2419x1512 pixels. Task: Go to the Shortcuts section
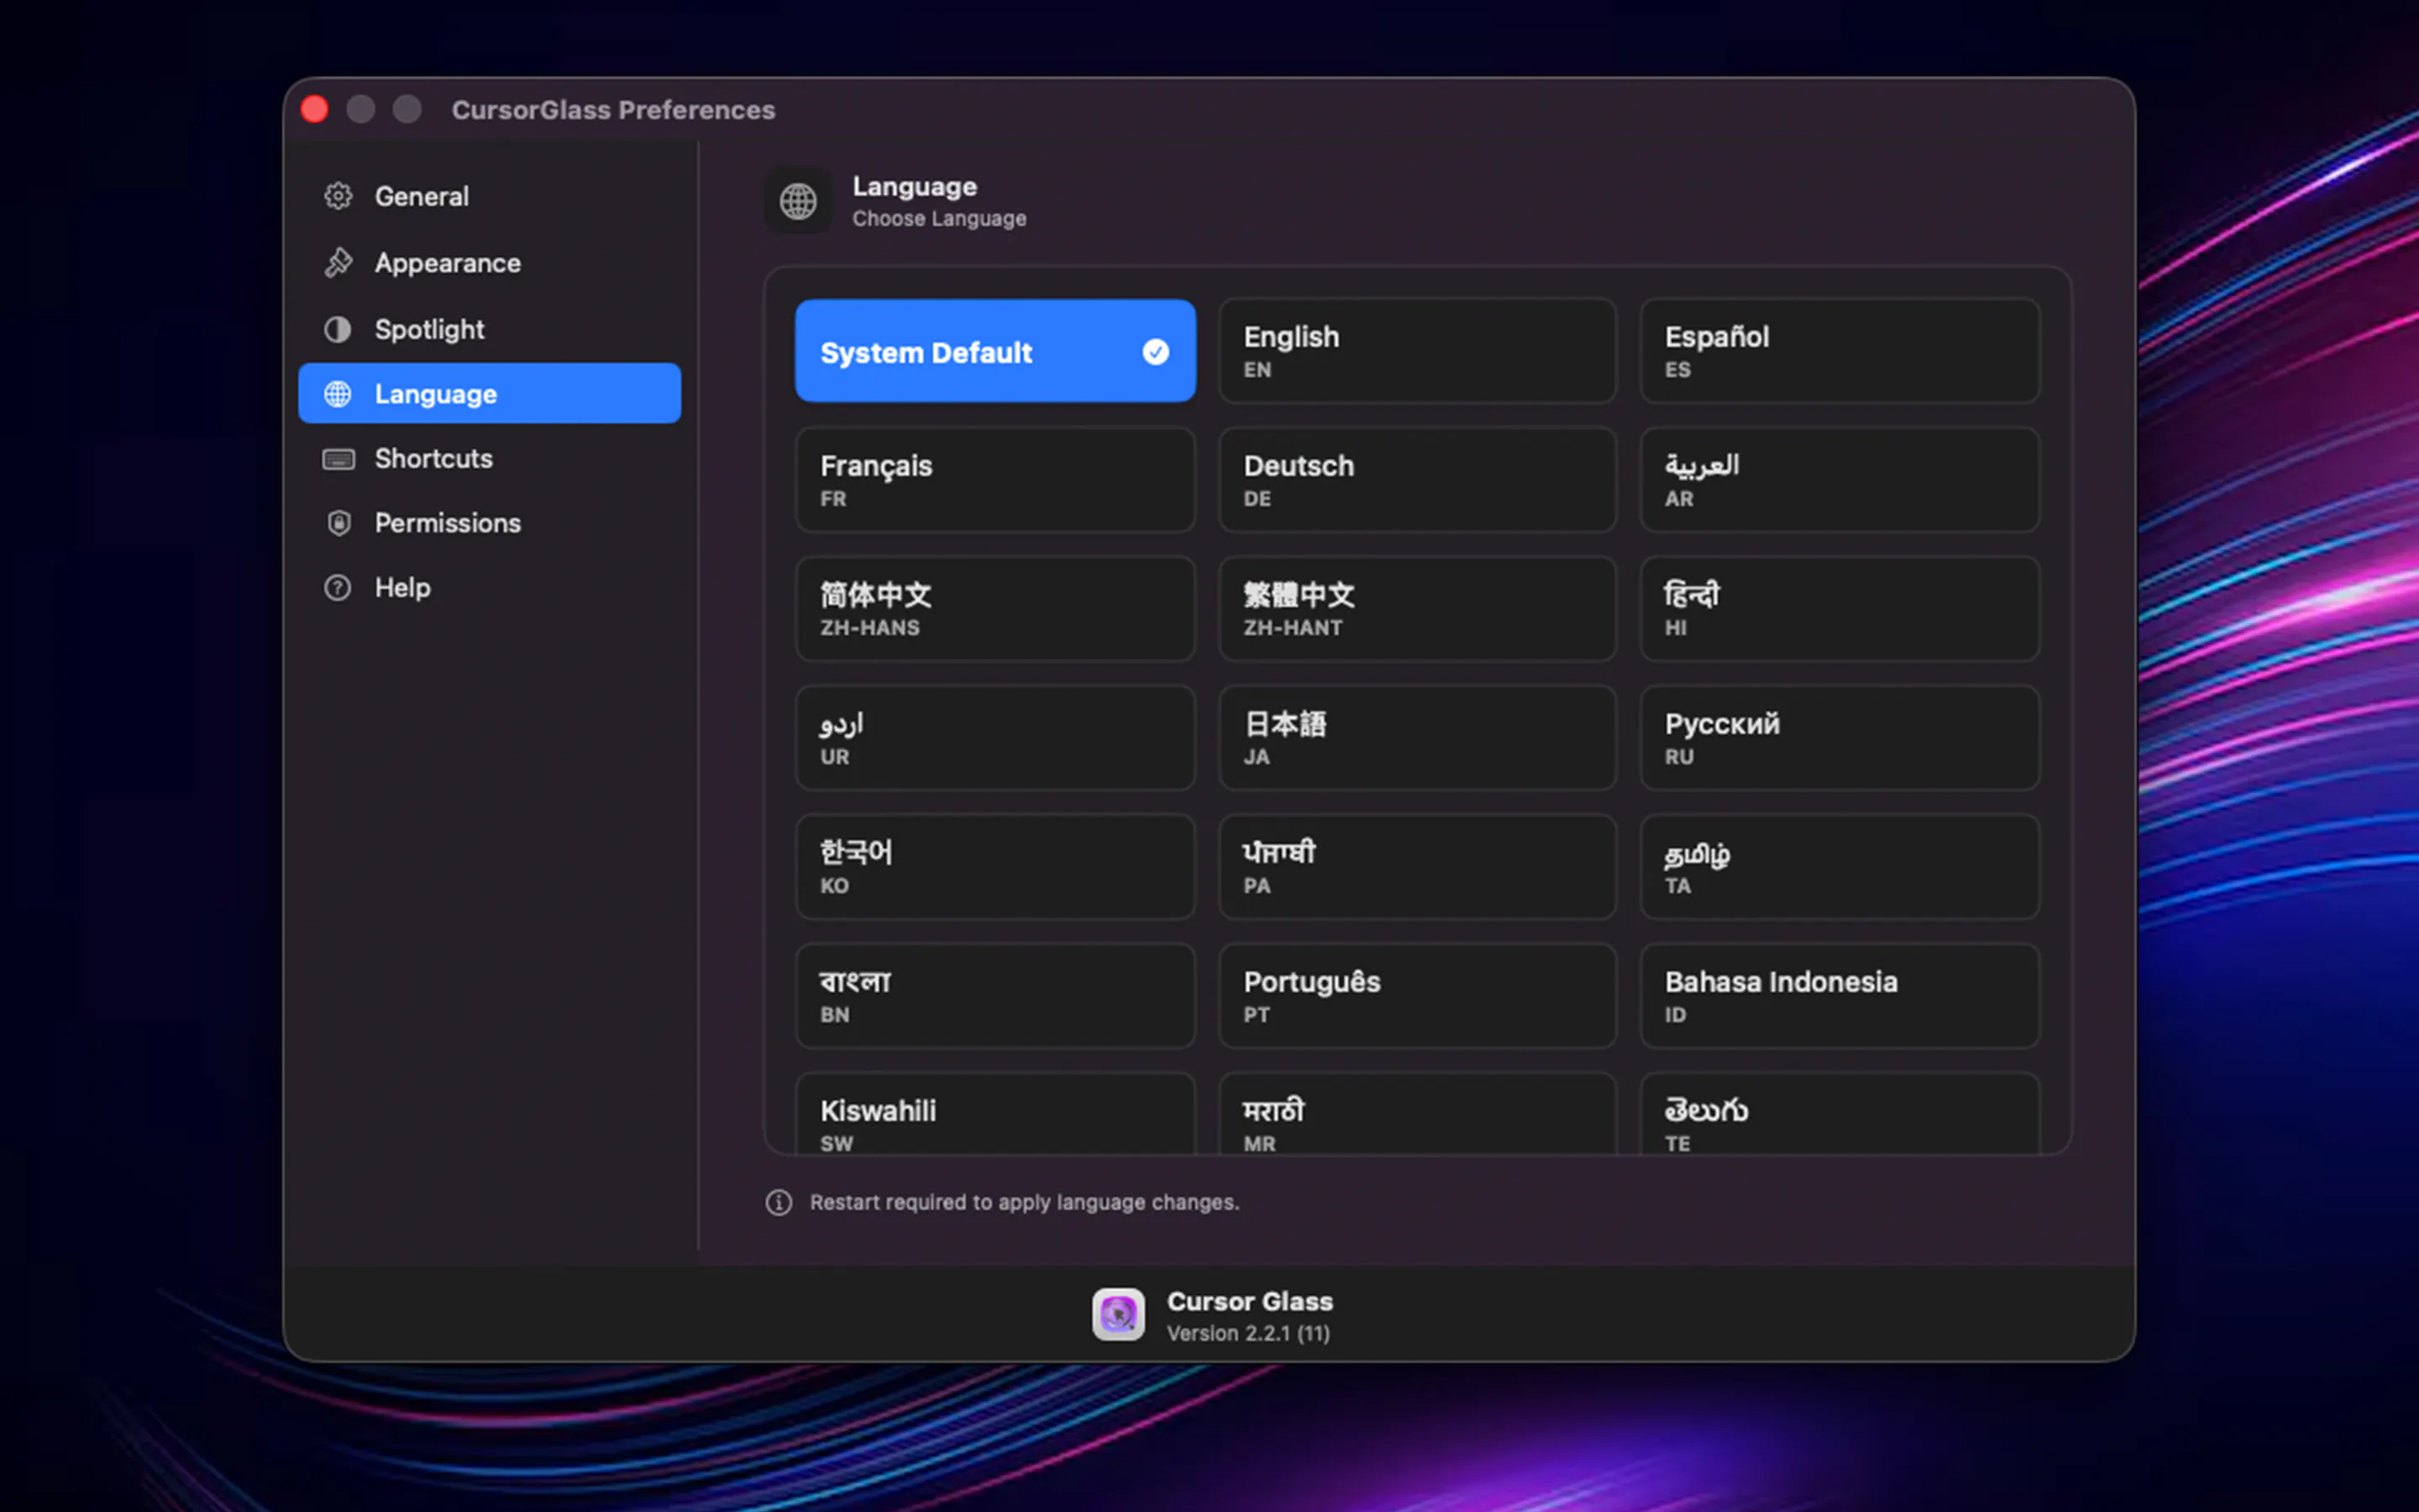[490, 459]
